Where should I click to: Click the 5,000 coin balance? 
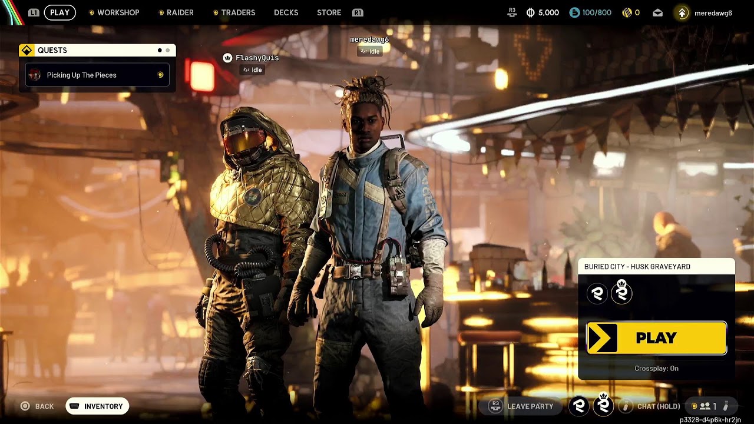(548, 12)
